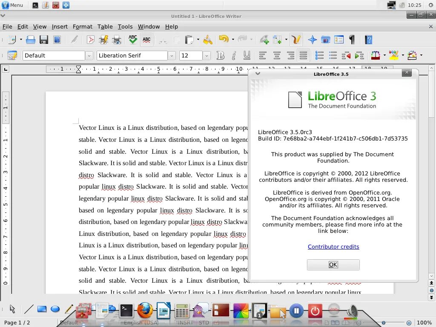The width and height of the screenshot is (436, 327).
Task: Click the LibreOffice Help icon
Action: 368,40
